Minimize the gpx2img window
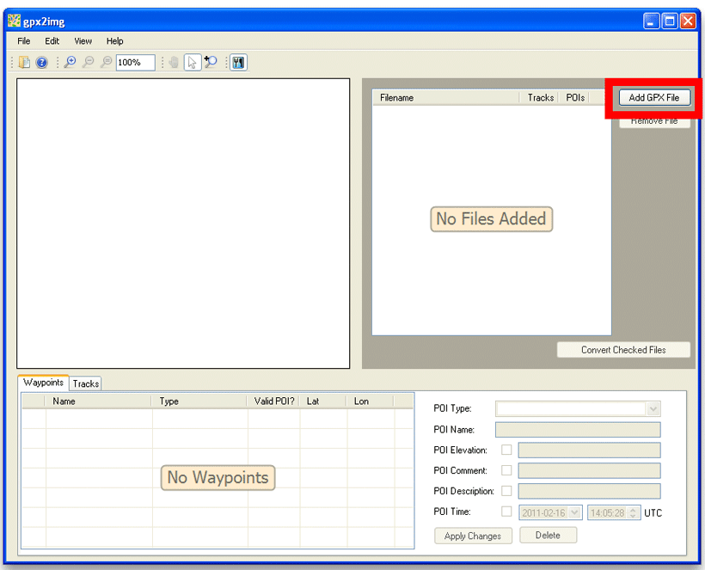The height and width of the screenshot is (570, 705). pos(651,21)
